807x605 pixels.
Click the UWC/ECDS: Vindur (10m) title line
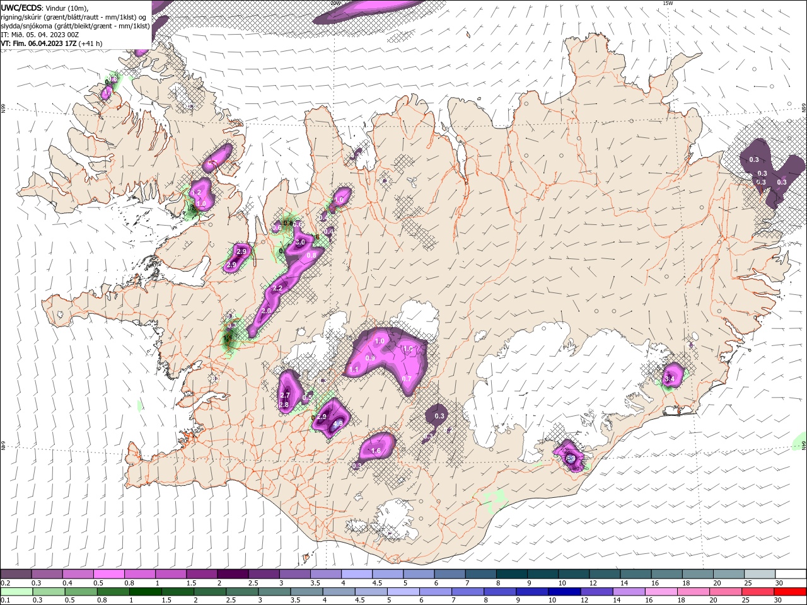[x=45, y=8]
